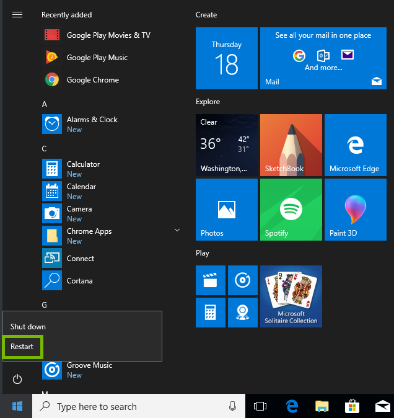The image size is (394, 418).
Task: Launch the SketchBook tile
Action: 291,145
